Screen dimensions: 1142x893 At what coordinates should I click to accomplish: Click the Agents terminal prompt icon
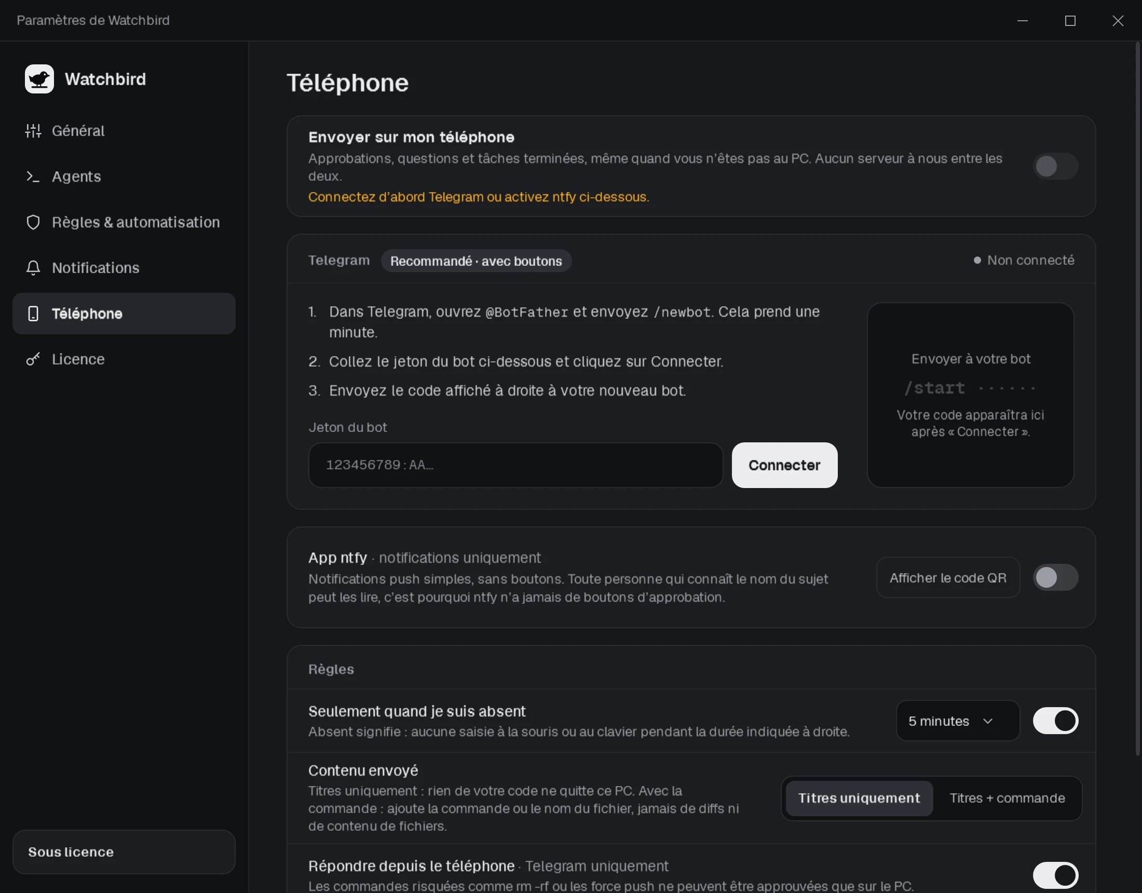click(33, 177)
